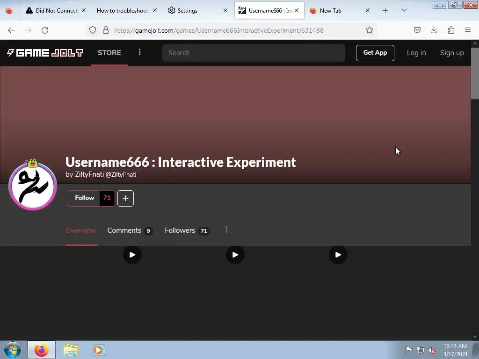
Task: Switch to the New Tab tab
Action: pos(340,11)
